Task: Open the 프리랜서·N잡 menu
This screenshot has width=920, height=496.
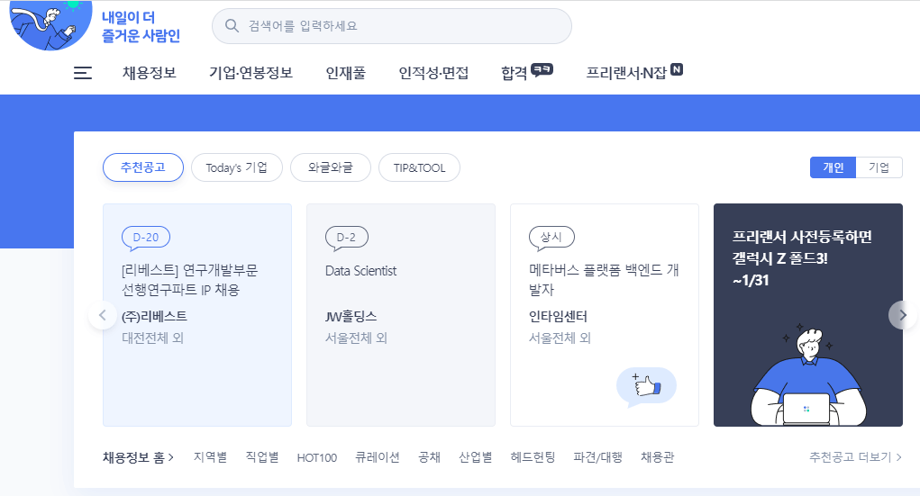Action: [x=626, y=73]
